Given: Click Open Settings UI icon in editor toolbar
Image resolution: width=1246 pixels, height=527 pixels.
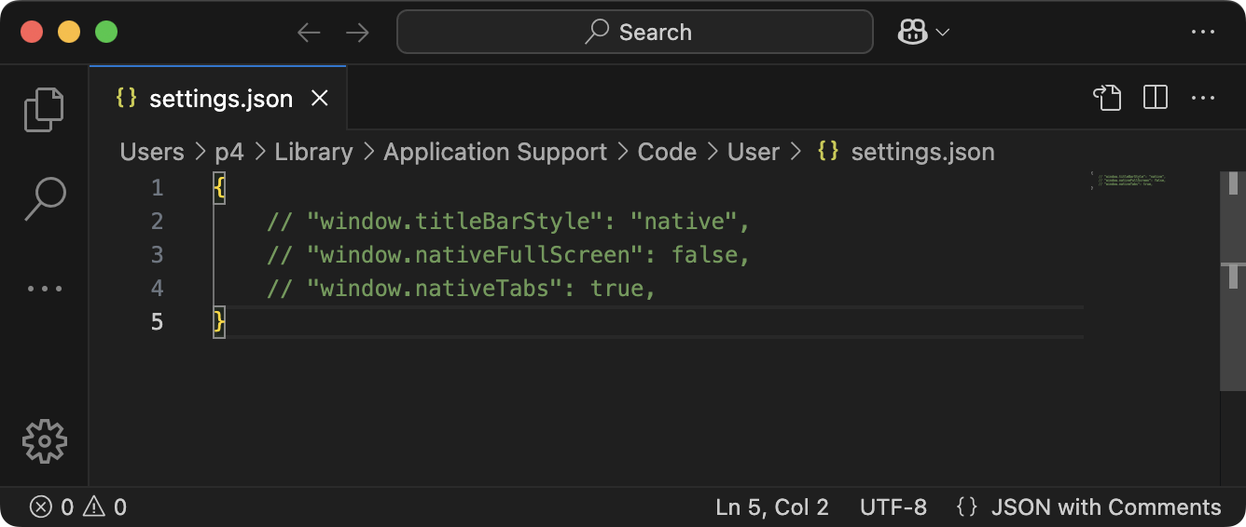Looking at the screenshot, I should 1107,98.
